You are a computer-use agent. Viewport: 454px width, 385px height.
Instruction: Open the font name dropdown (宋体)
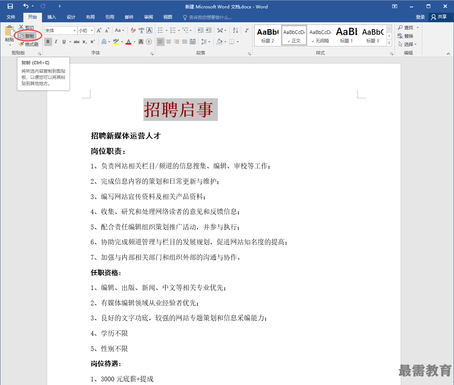click(74, 31)
